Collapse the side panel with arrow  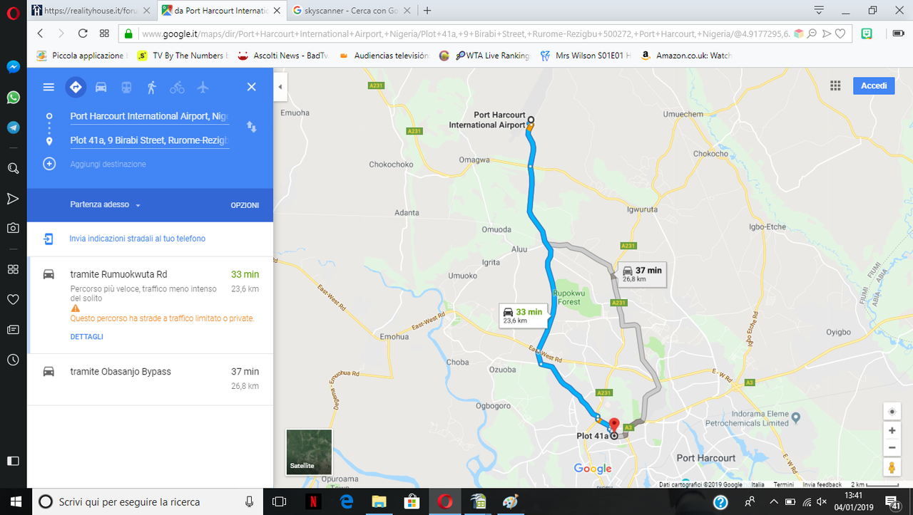tap(280, 87)
